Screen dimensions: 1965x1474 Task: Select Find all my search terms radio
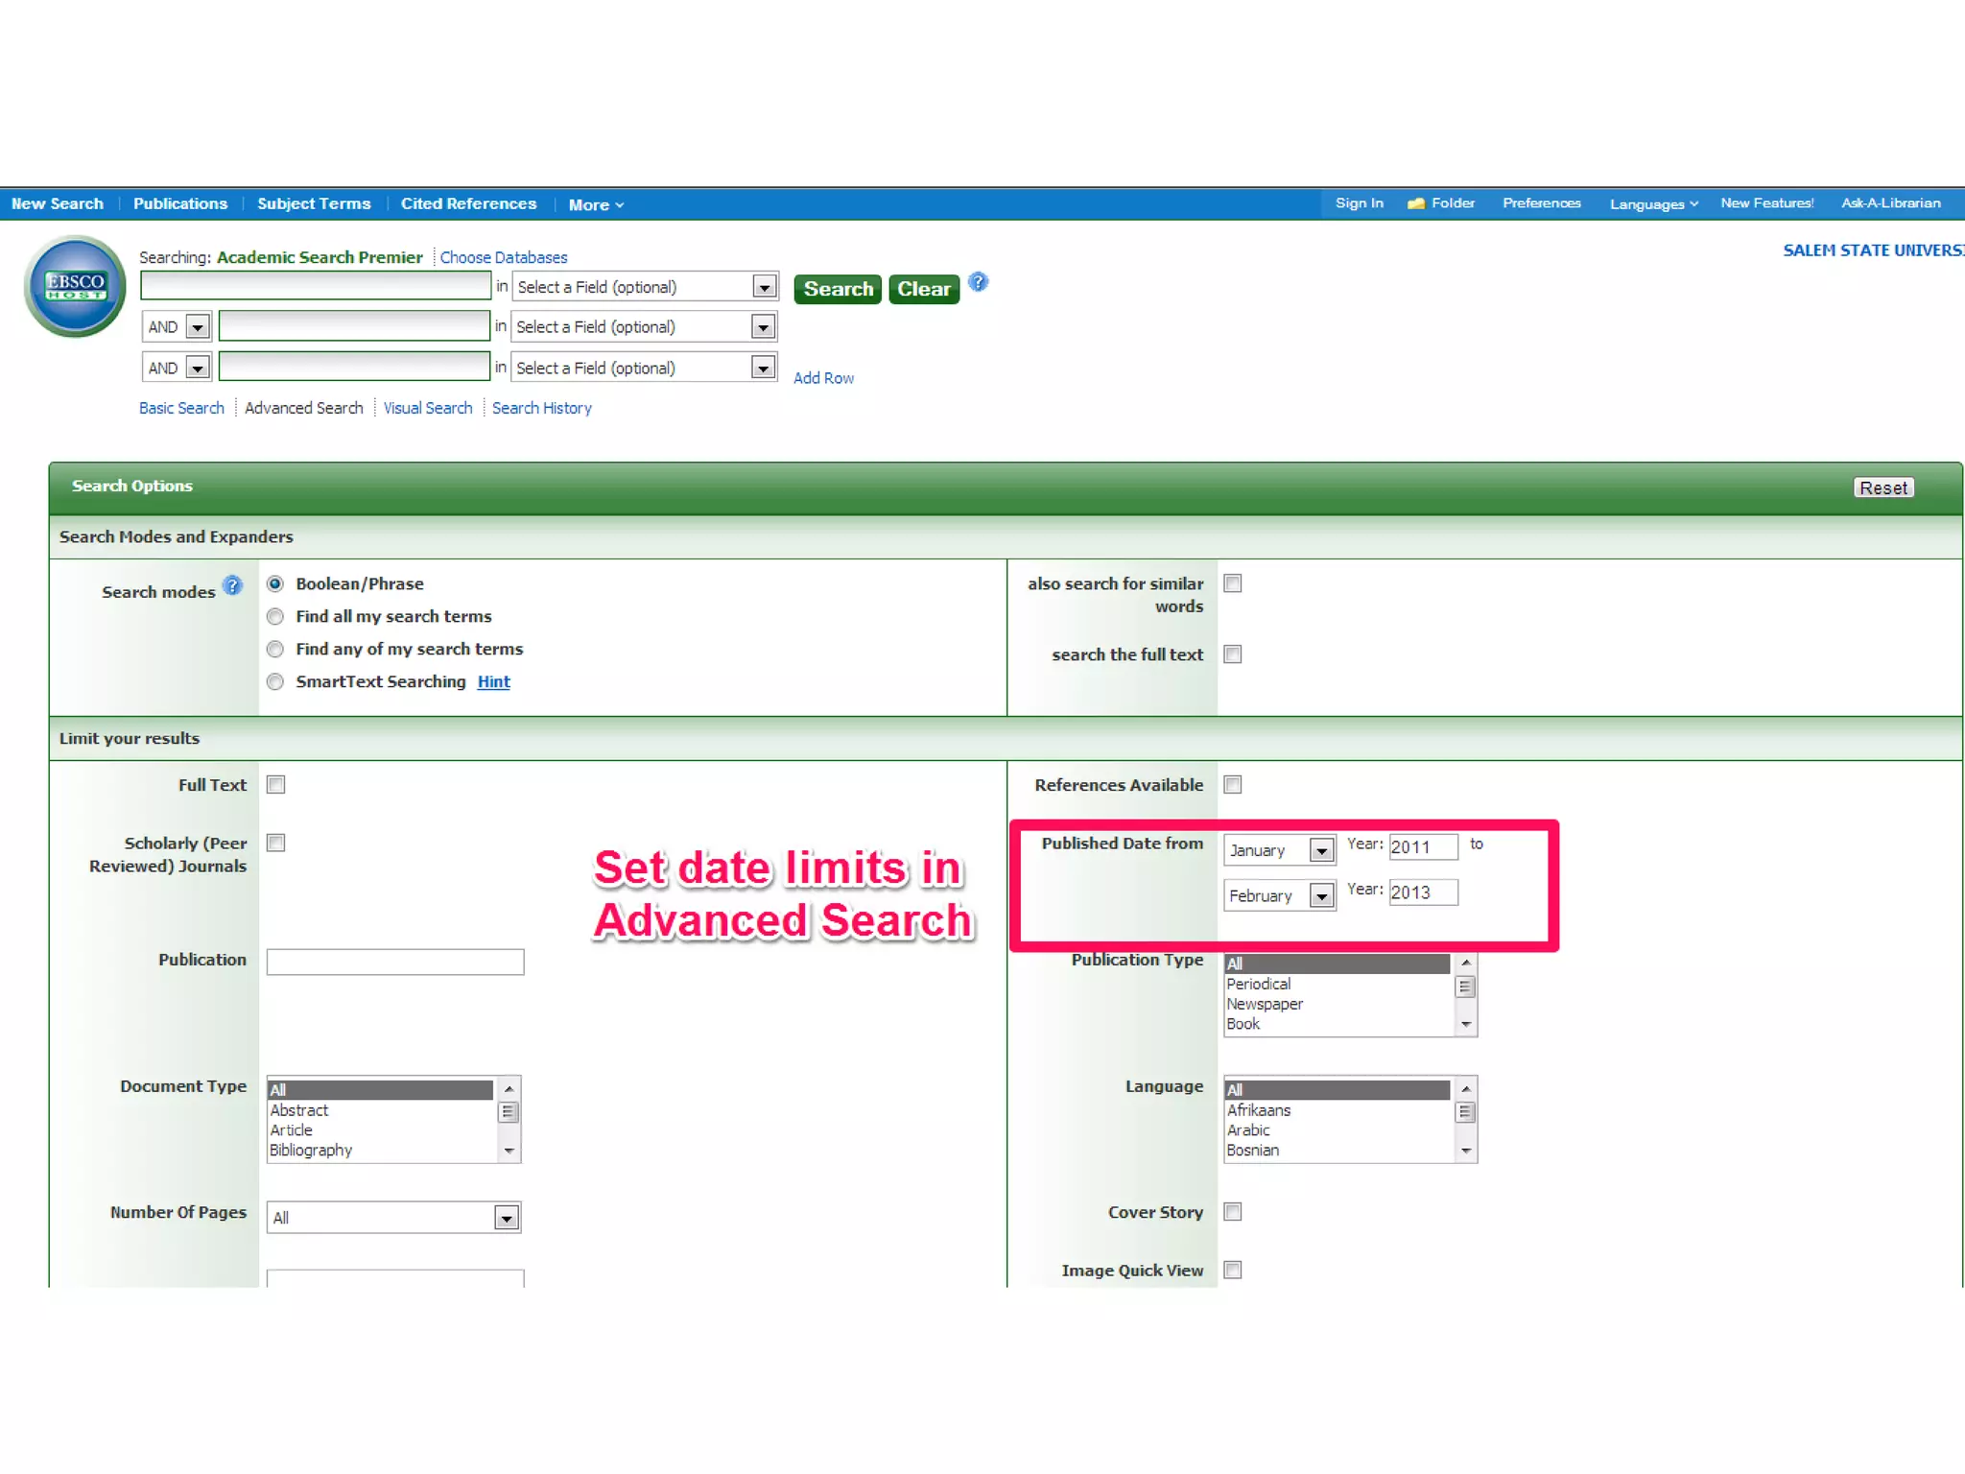click(275, 617)
